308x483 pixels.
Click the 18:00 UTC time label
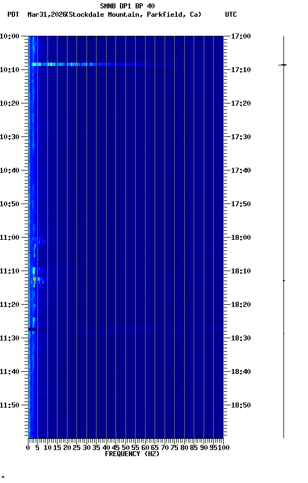[241, 238]
